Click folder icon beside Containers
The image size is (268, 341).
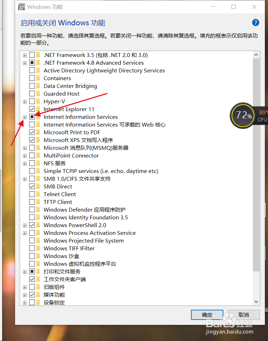point(38,78)
